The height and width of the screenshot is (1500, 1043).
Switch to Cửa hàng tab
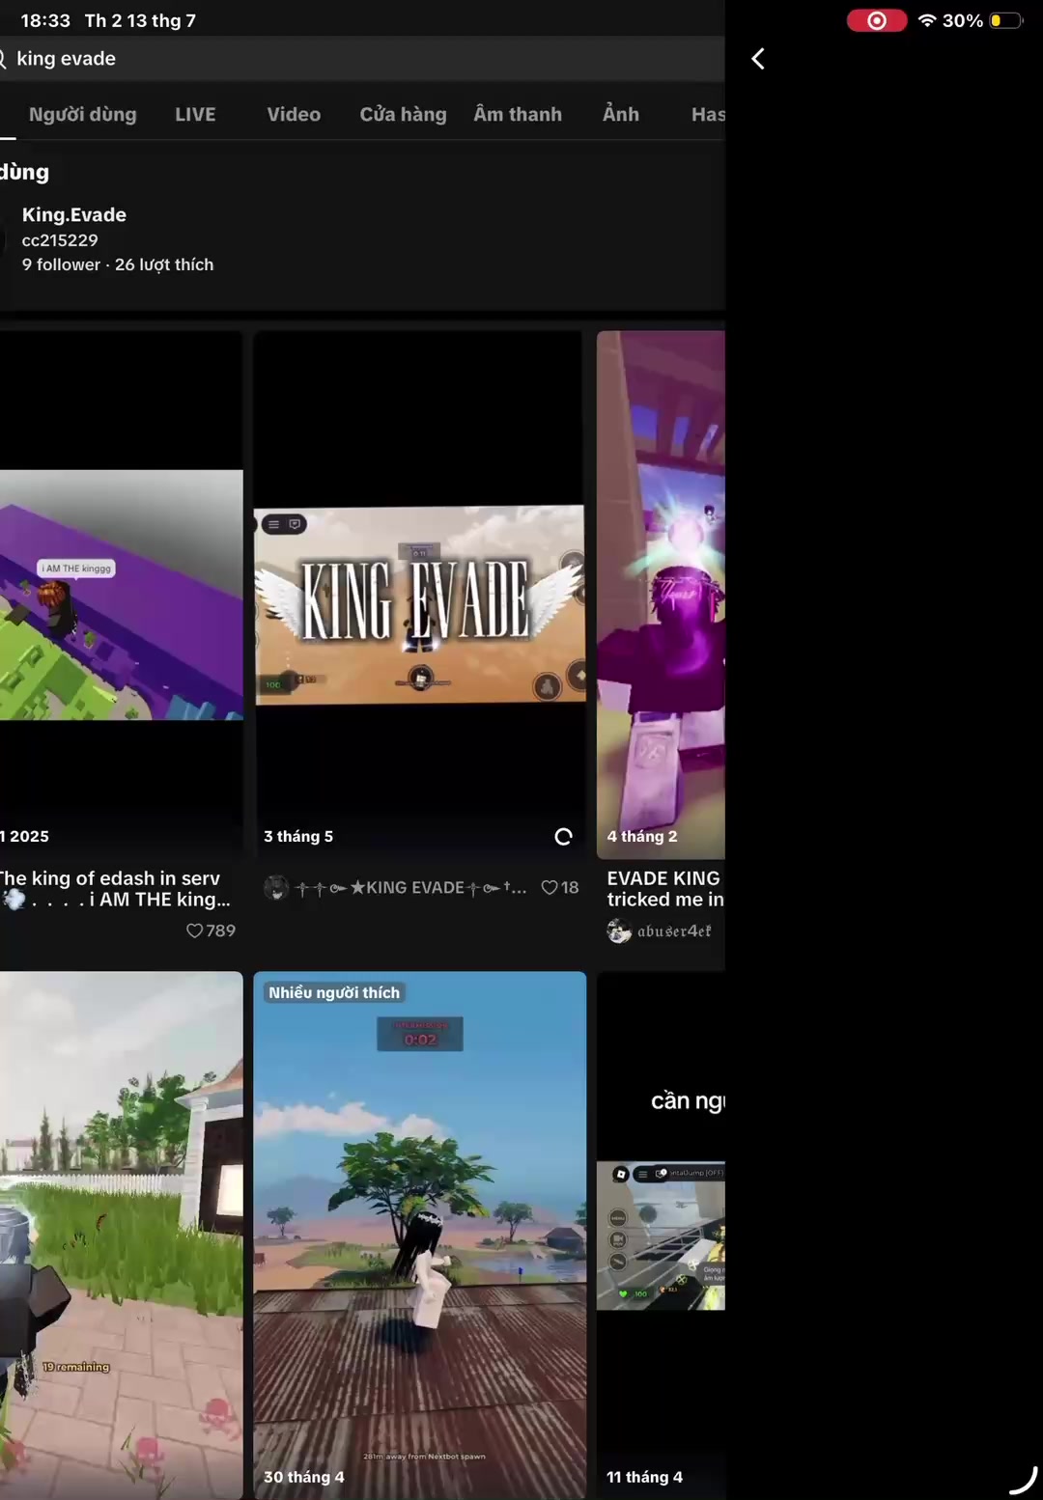click(404, 114)
